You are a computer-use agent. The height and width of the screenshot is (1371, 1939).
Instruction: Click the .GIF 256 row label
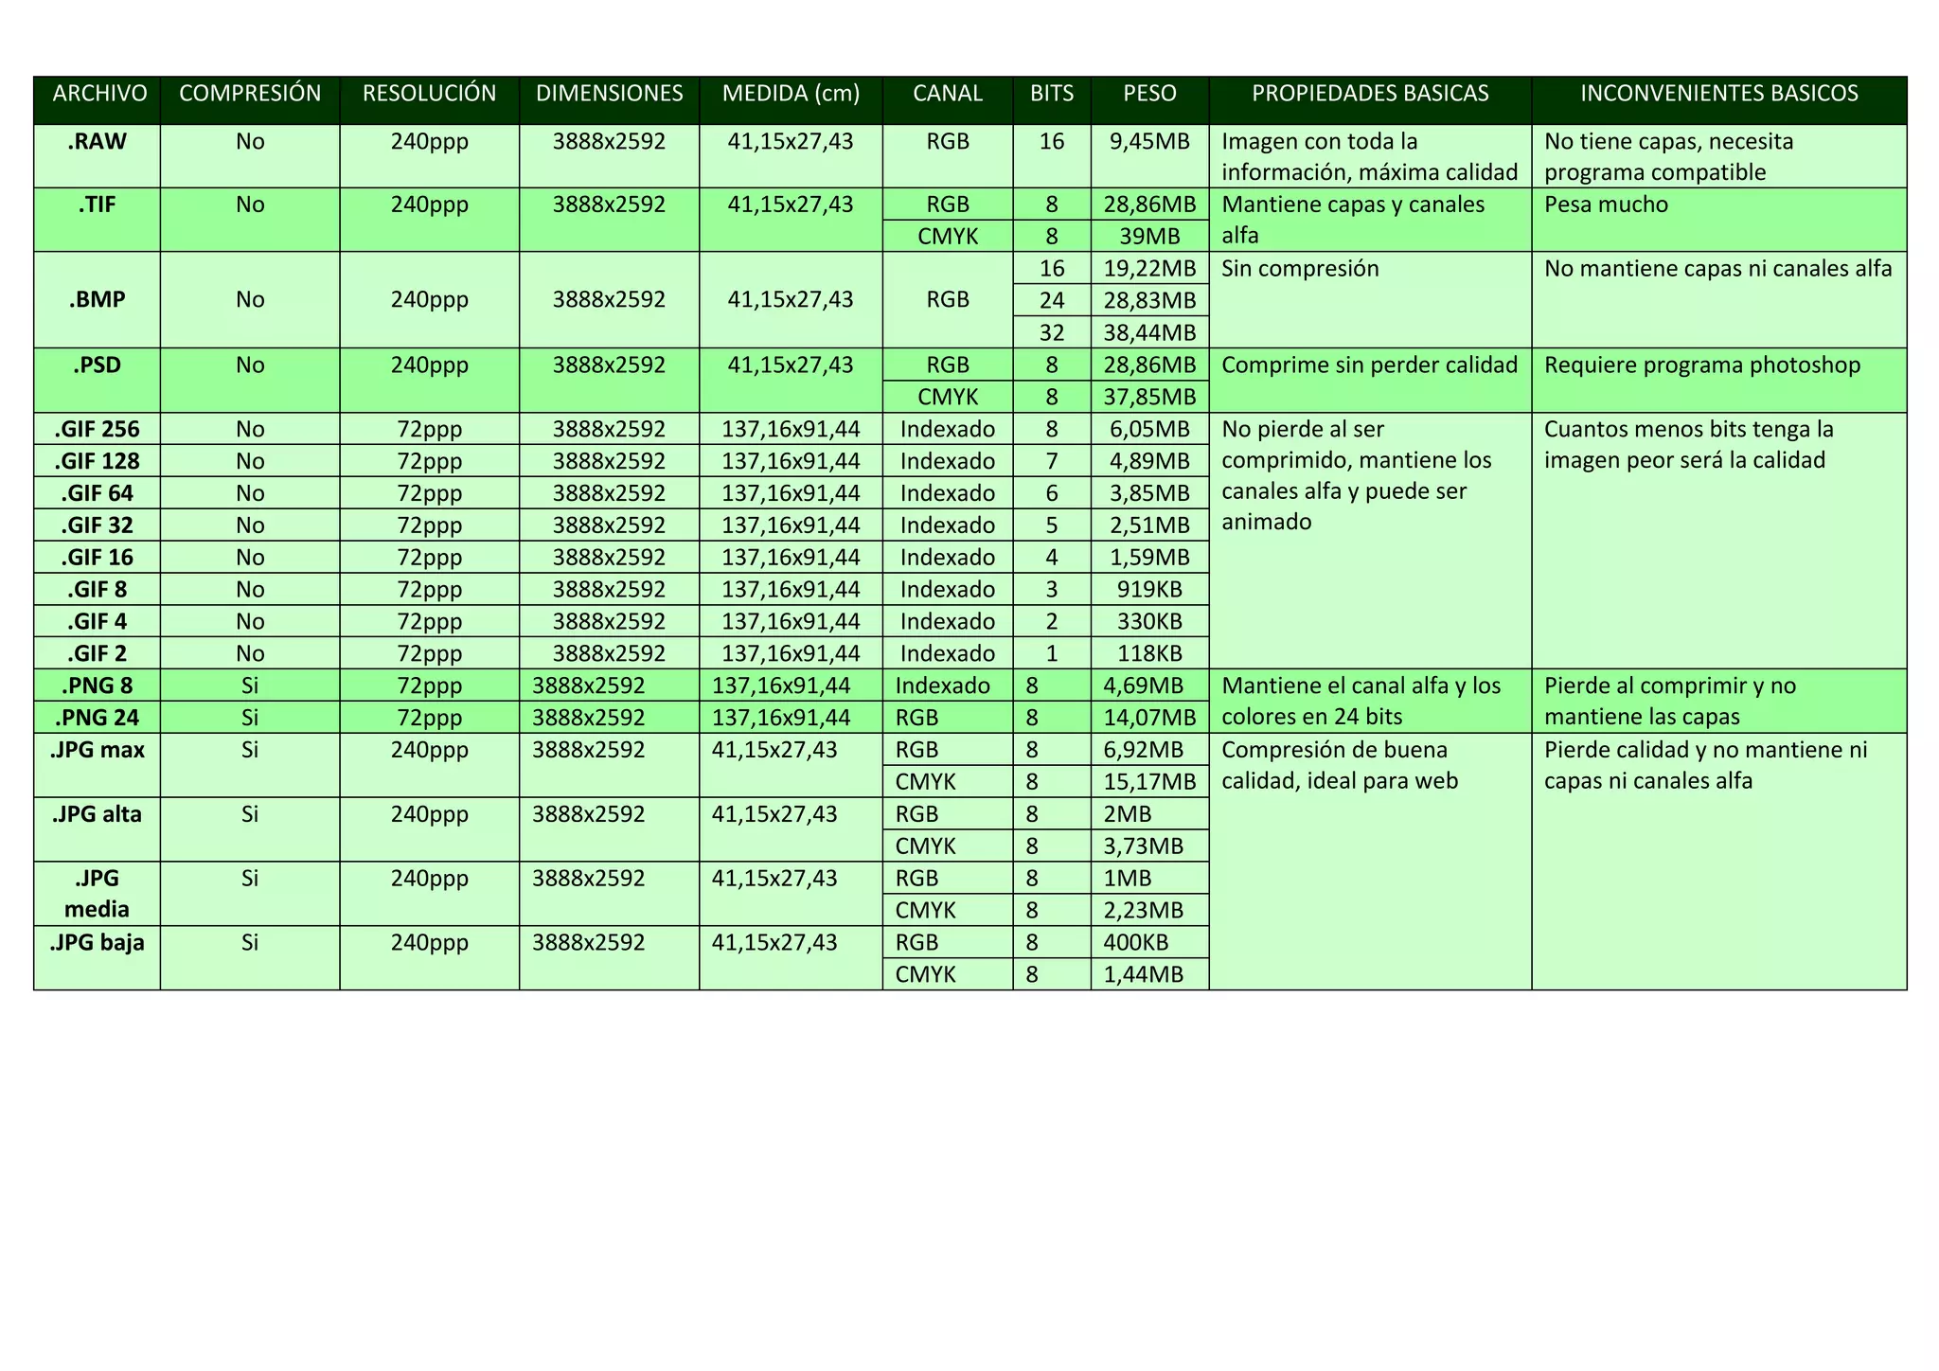point(98,430)
